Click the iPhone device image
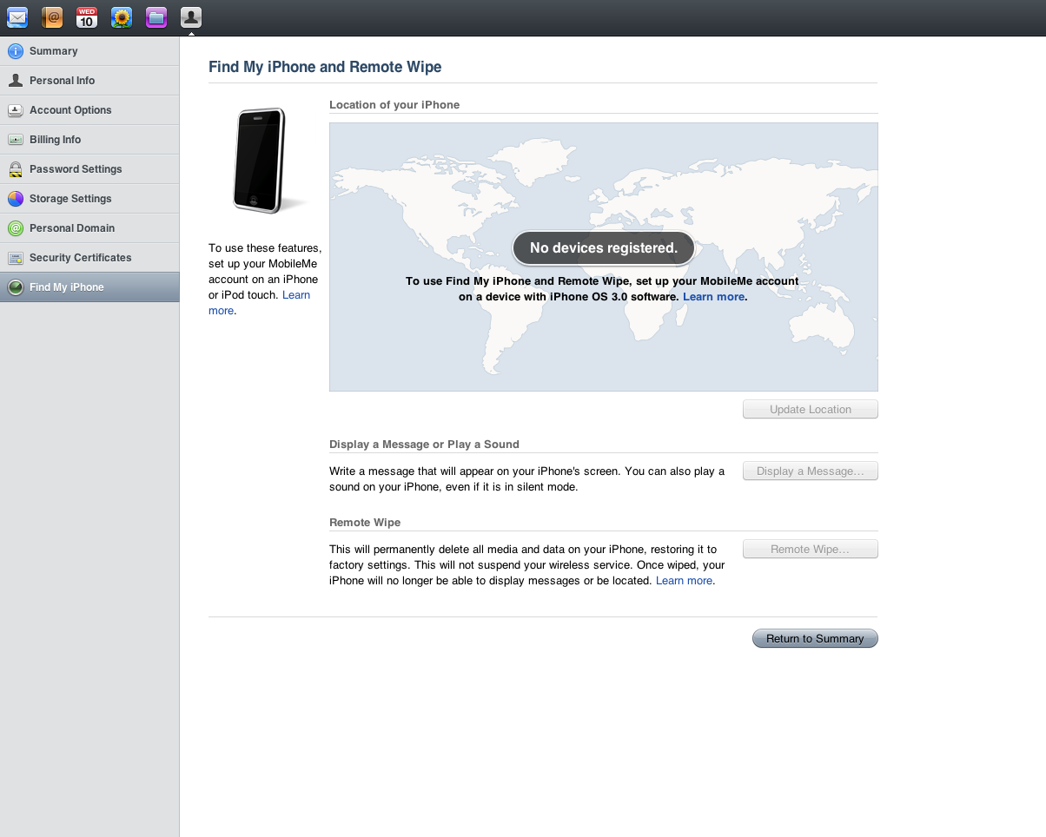The width and height of the screenshot is (1046, 837). (261, 161)
